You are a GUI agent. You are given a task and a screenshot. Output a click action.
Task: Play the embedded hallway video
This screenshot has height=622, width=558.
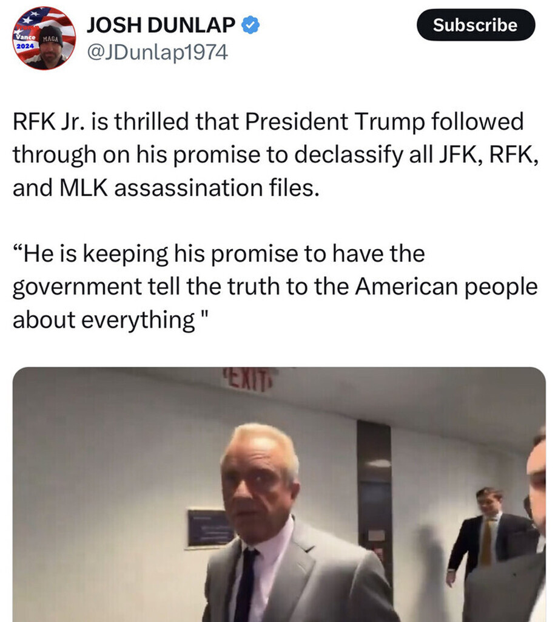tap(279, 494)
